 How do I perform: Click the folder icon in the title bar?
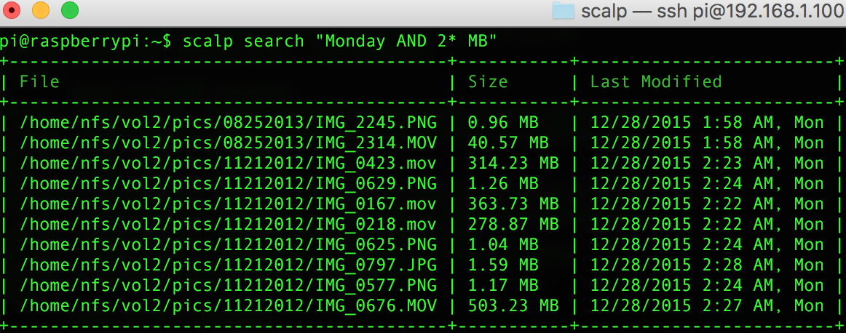click(x=564, y=11)
